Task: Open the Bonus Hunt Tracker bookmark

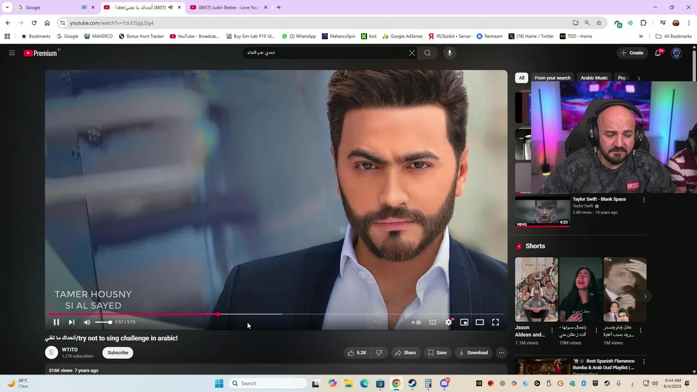Action: [x=142, y=36]
